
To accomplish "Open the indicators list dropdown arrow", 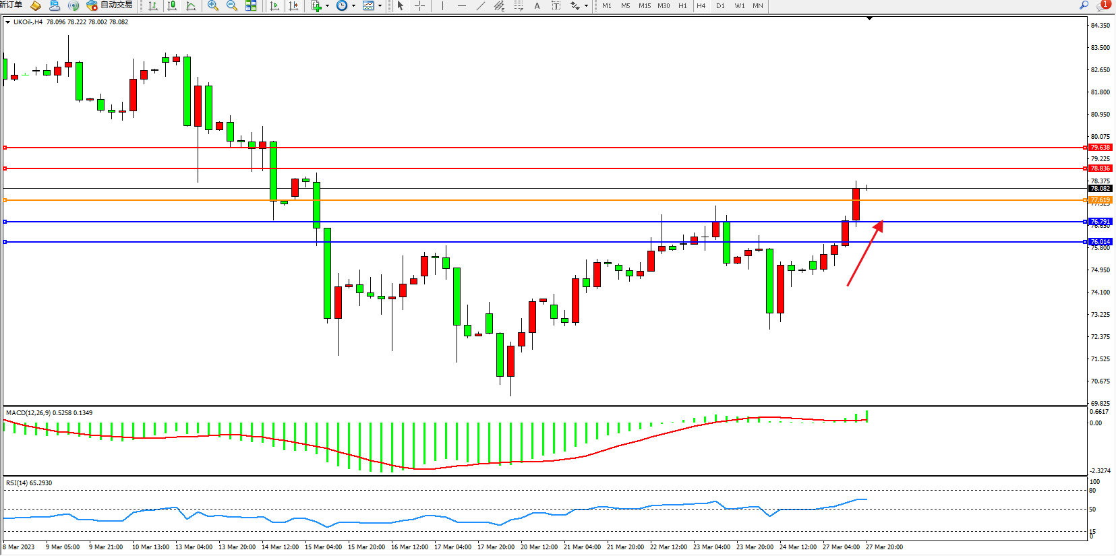I will 327,6.
